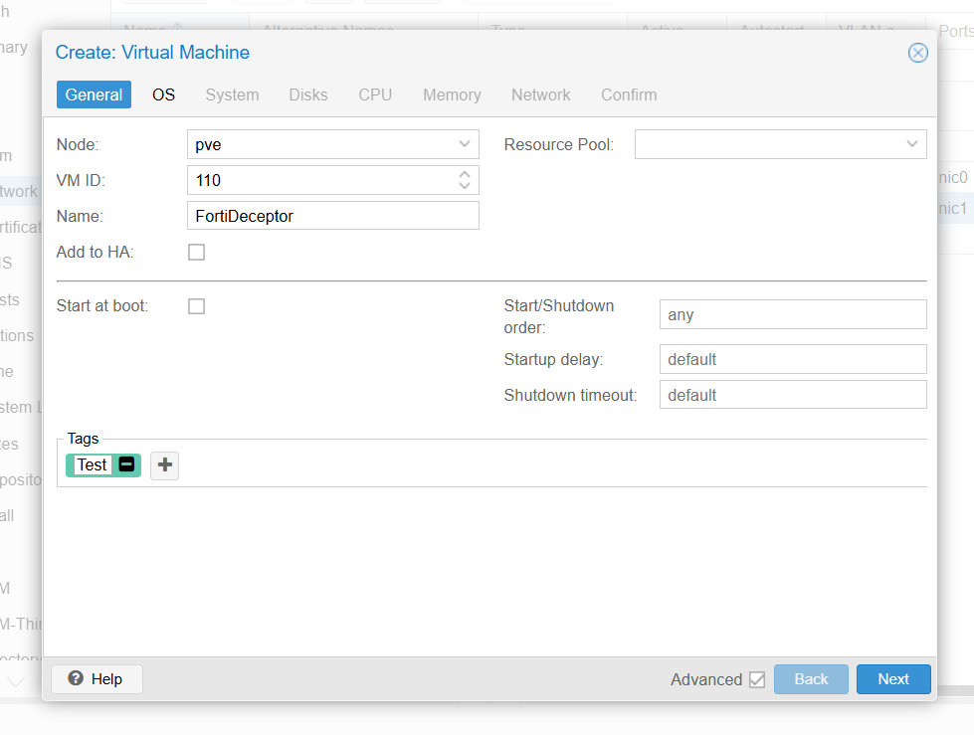974x735 pixels.
Task: Click the Startup delay field
Action: tap(793, 359)
